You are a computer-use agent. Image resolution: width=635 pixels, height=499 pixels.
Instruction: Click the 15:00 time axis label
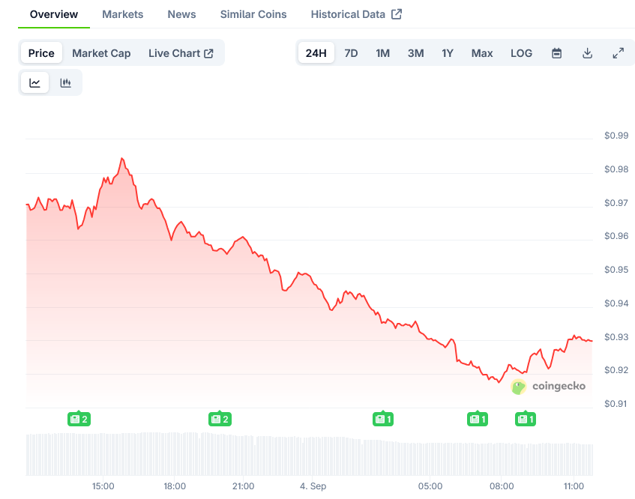tap(103, 486)
